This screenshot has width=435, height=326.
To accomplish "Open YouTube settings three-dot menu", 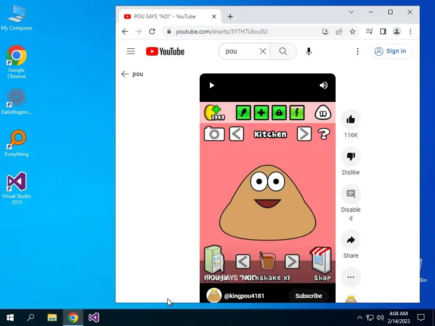I will pos(357,51).
